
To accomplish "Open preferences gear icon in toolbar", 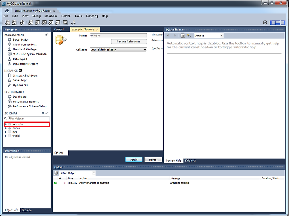I will pos(265,22).
